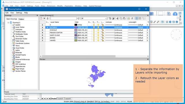Image resolution: width=185 pixels, height=104 pixels.
Task: Switch to the Open Drawings tab
Action: (12, 19)
